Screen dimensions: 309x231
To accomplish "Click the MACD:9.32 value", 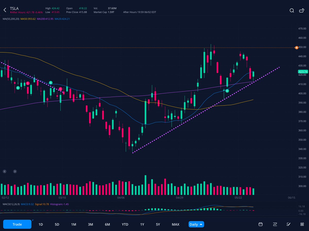I will point(27,204).
